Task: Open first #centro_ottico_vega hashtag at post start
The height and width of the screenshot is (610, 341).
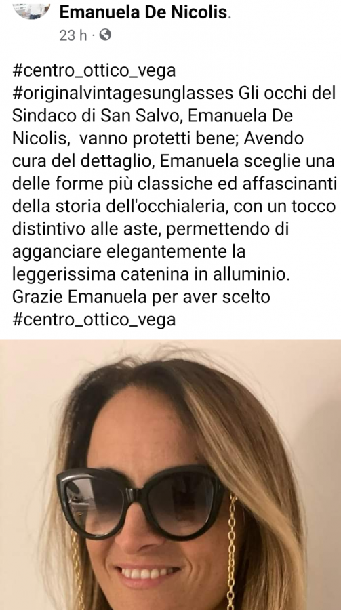Action: 94,72
